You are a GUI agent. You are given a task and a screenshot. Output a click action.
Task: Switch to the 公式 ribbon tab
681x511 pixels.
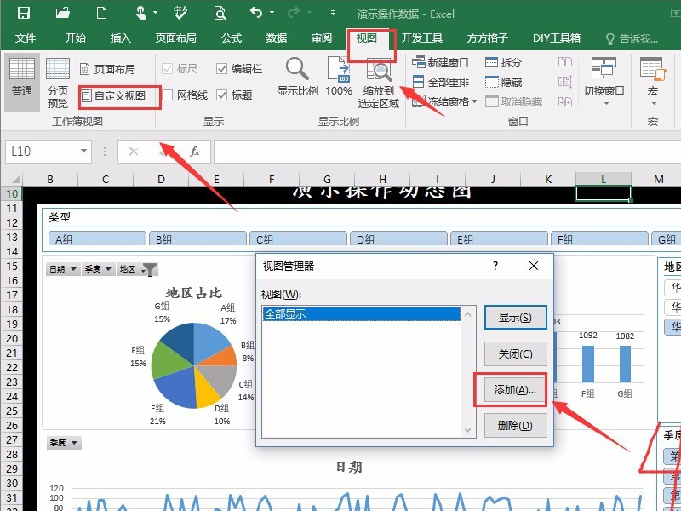click(232, 38)
